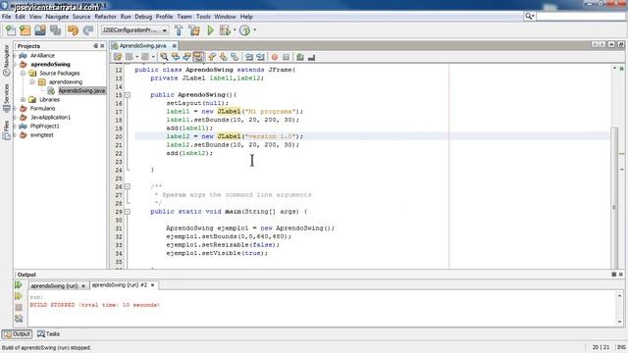Open the Refactor menu
The image size is (628, 353).
pos(105,17)
